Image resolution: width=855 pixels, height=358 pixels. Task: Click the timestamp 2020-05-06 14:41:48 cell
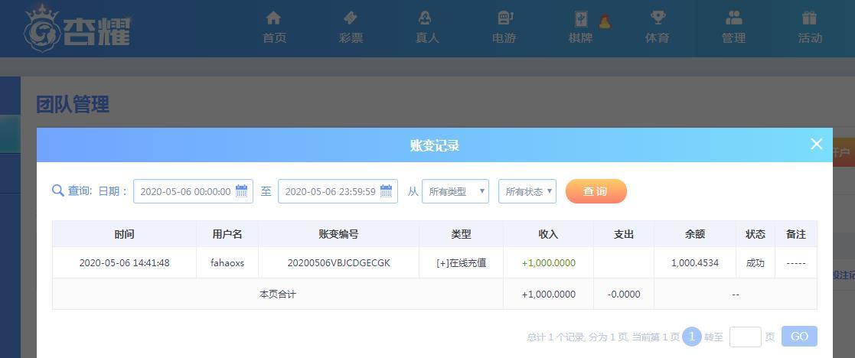(x=124, y=263)
